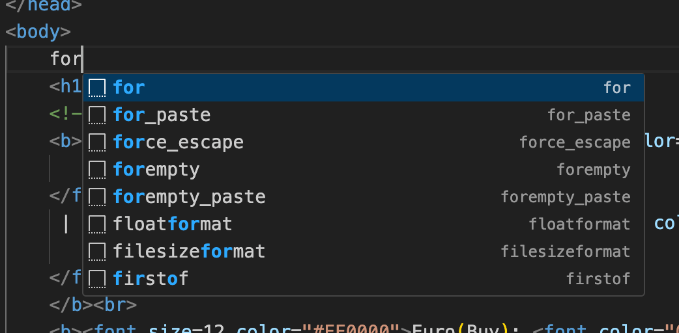Select the 'firstof' autocomplete label
Image resolution: width=679 pixels, height=333 pixels.
151,279
